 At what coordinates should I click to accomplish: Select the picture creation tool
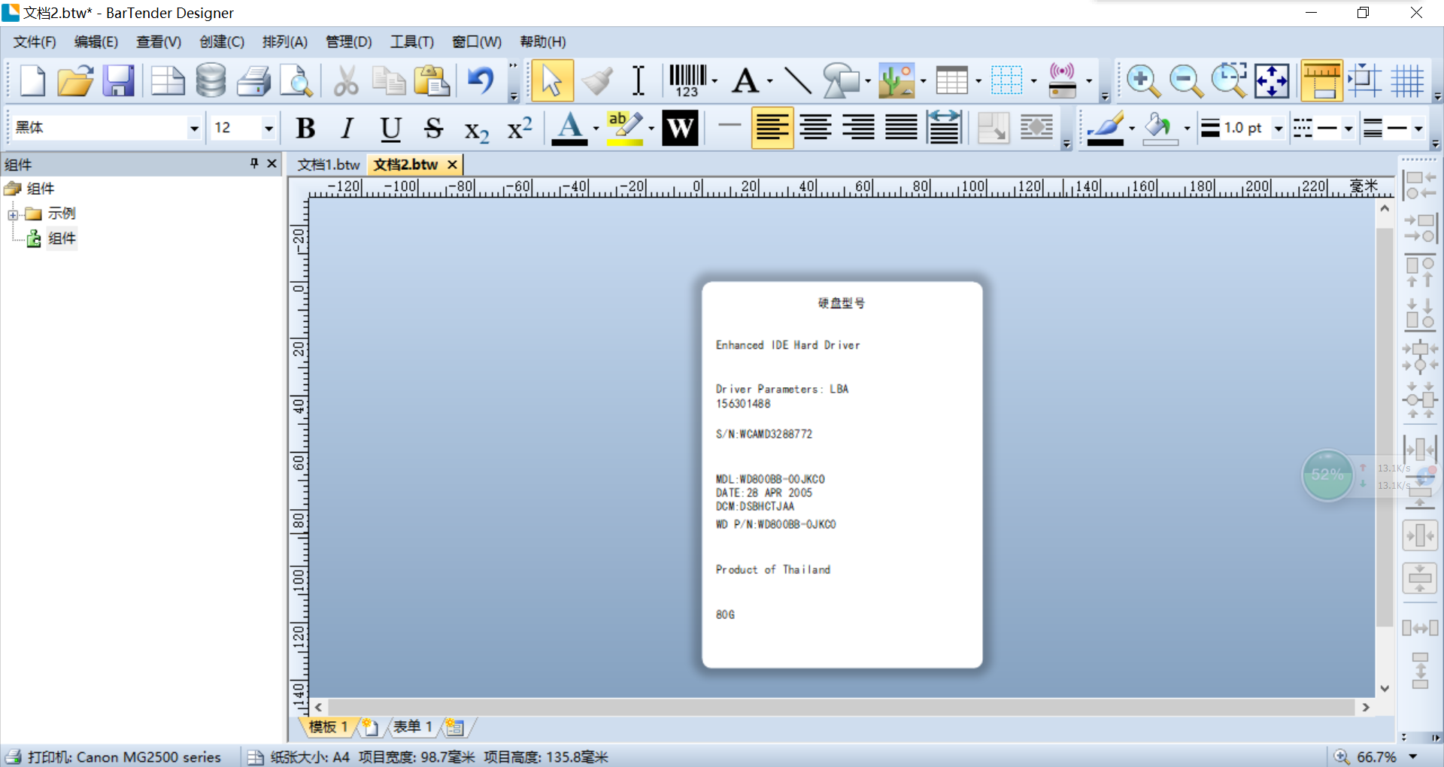tap(896, 80)
